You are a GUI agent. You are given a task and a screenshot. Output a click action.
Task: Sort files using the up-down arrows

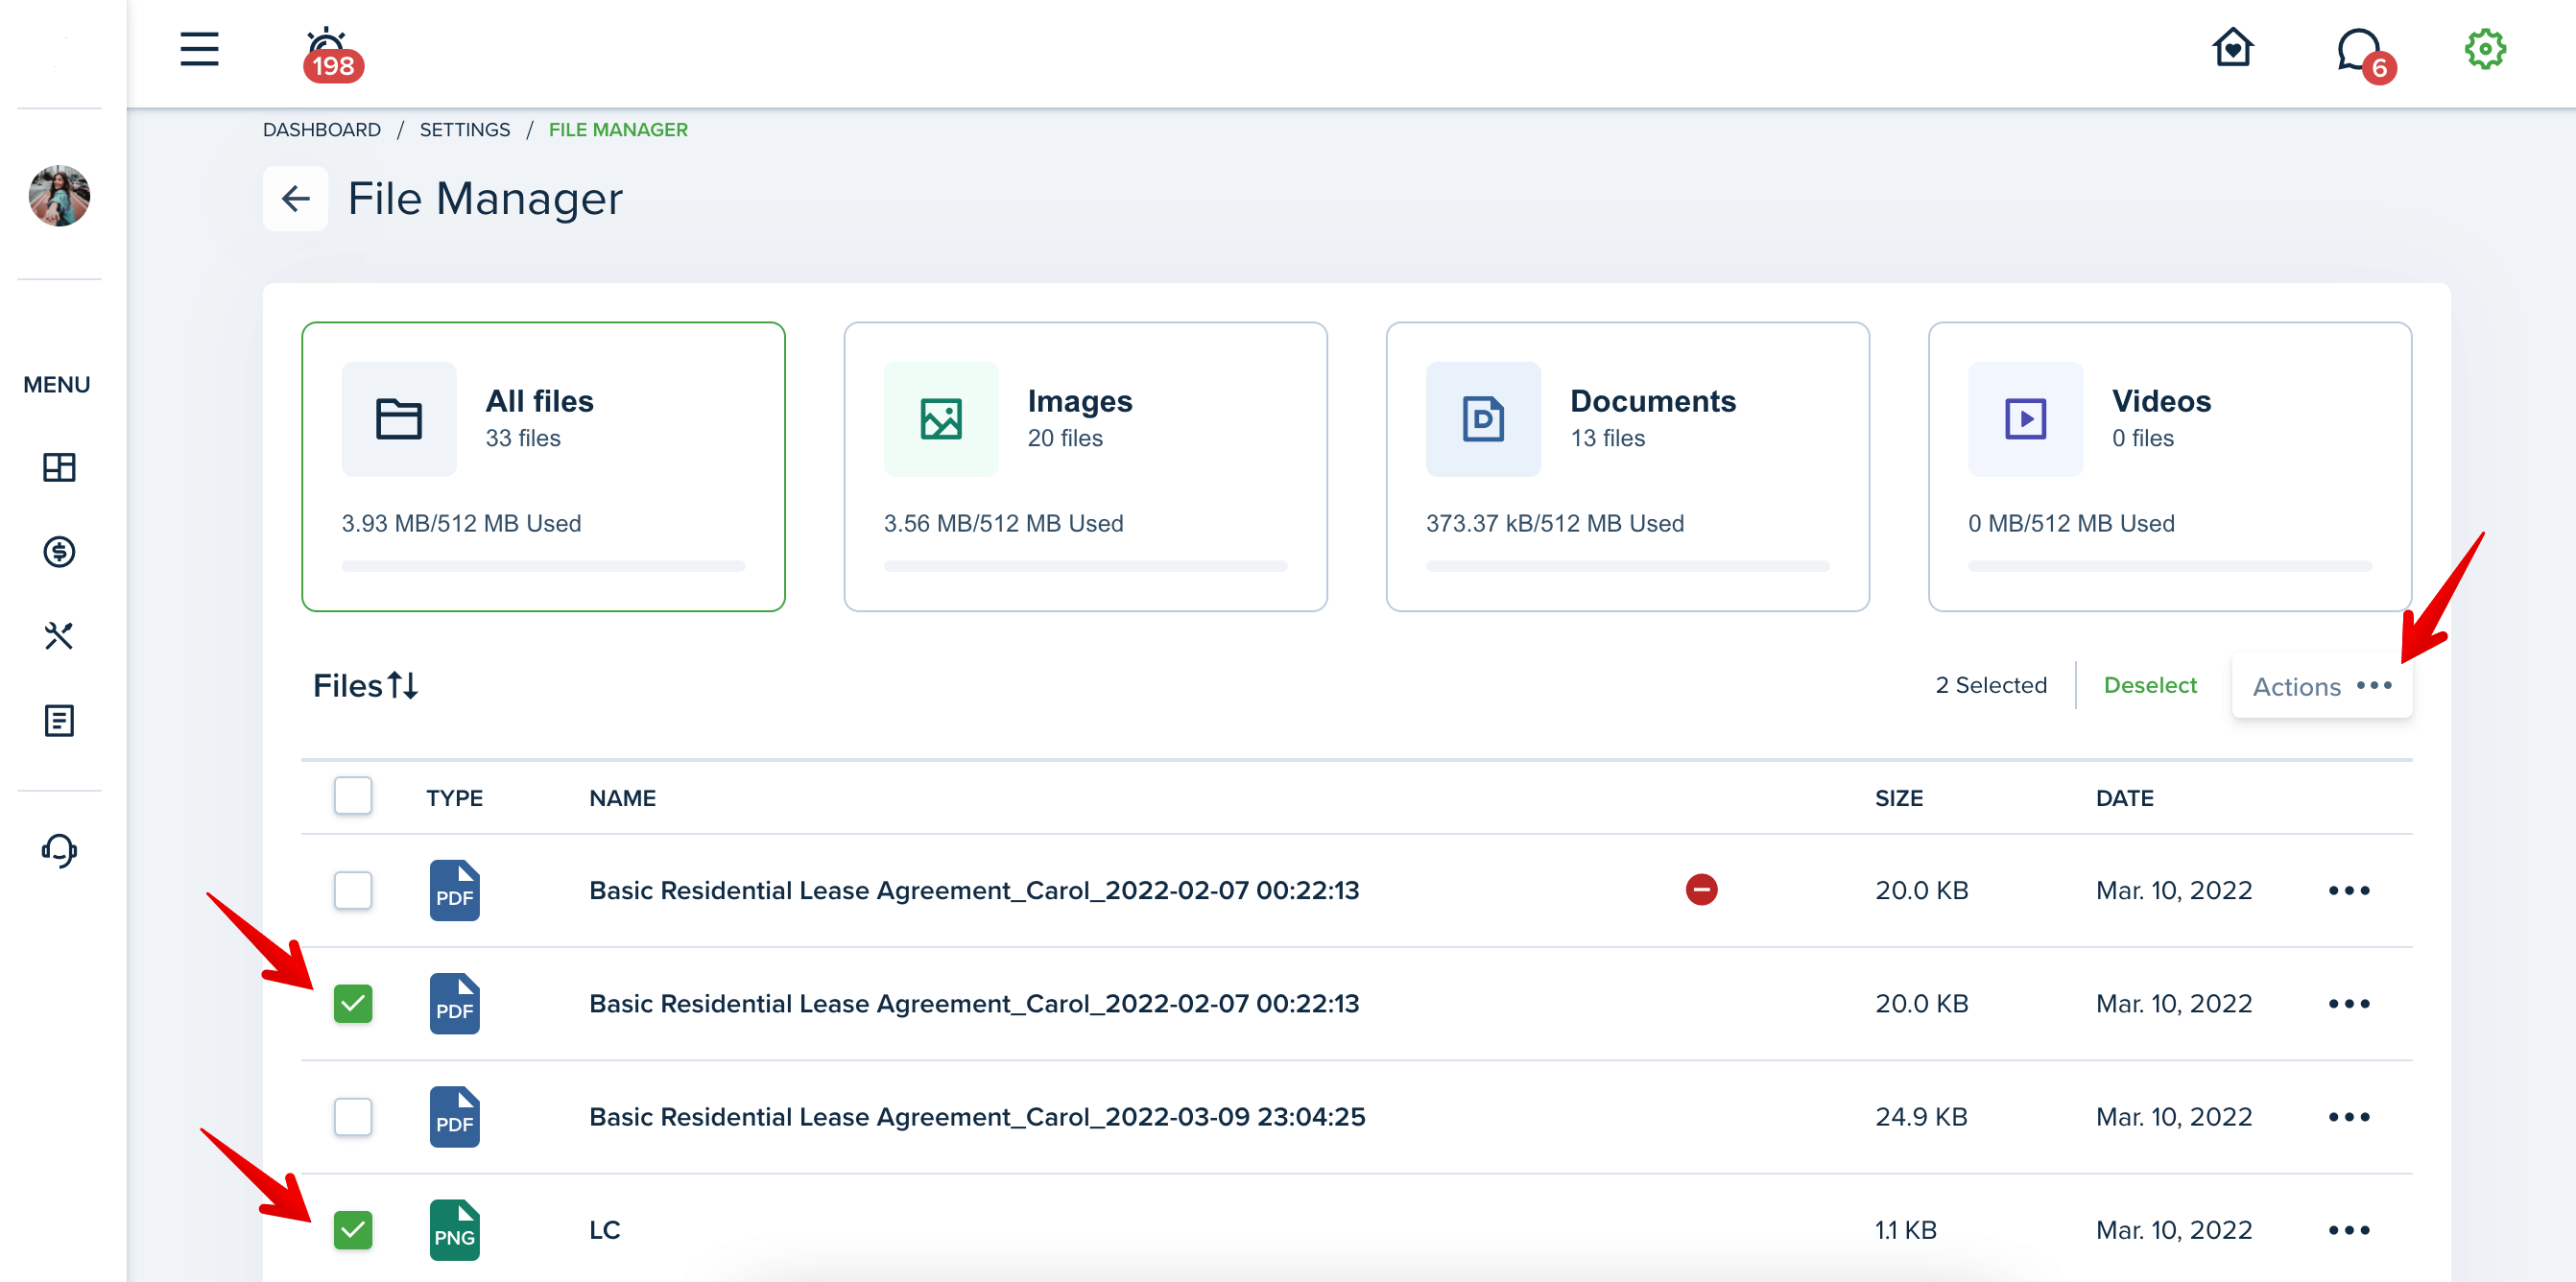point(403,685)
